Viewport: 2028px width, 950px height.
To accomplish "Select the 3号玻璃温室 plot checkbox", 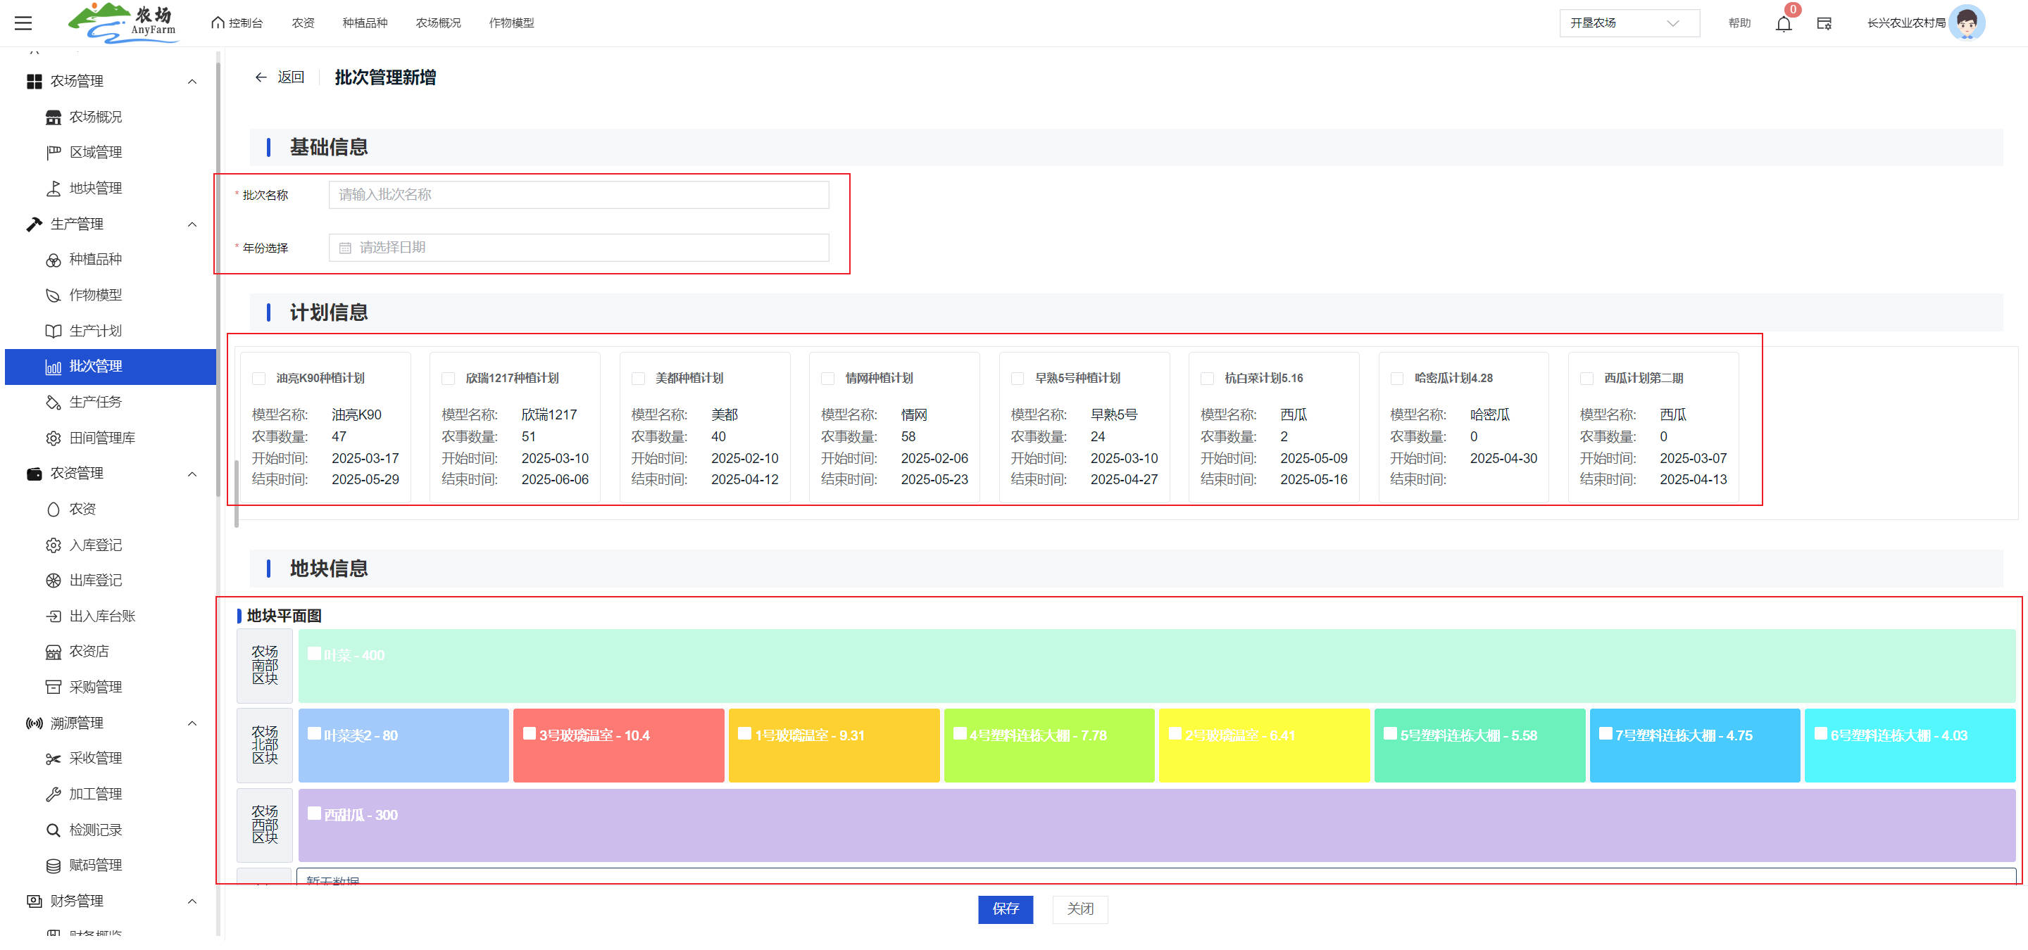I will point(529,733).
